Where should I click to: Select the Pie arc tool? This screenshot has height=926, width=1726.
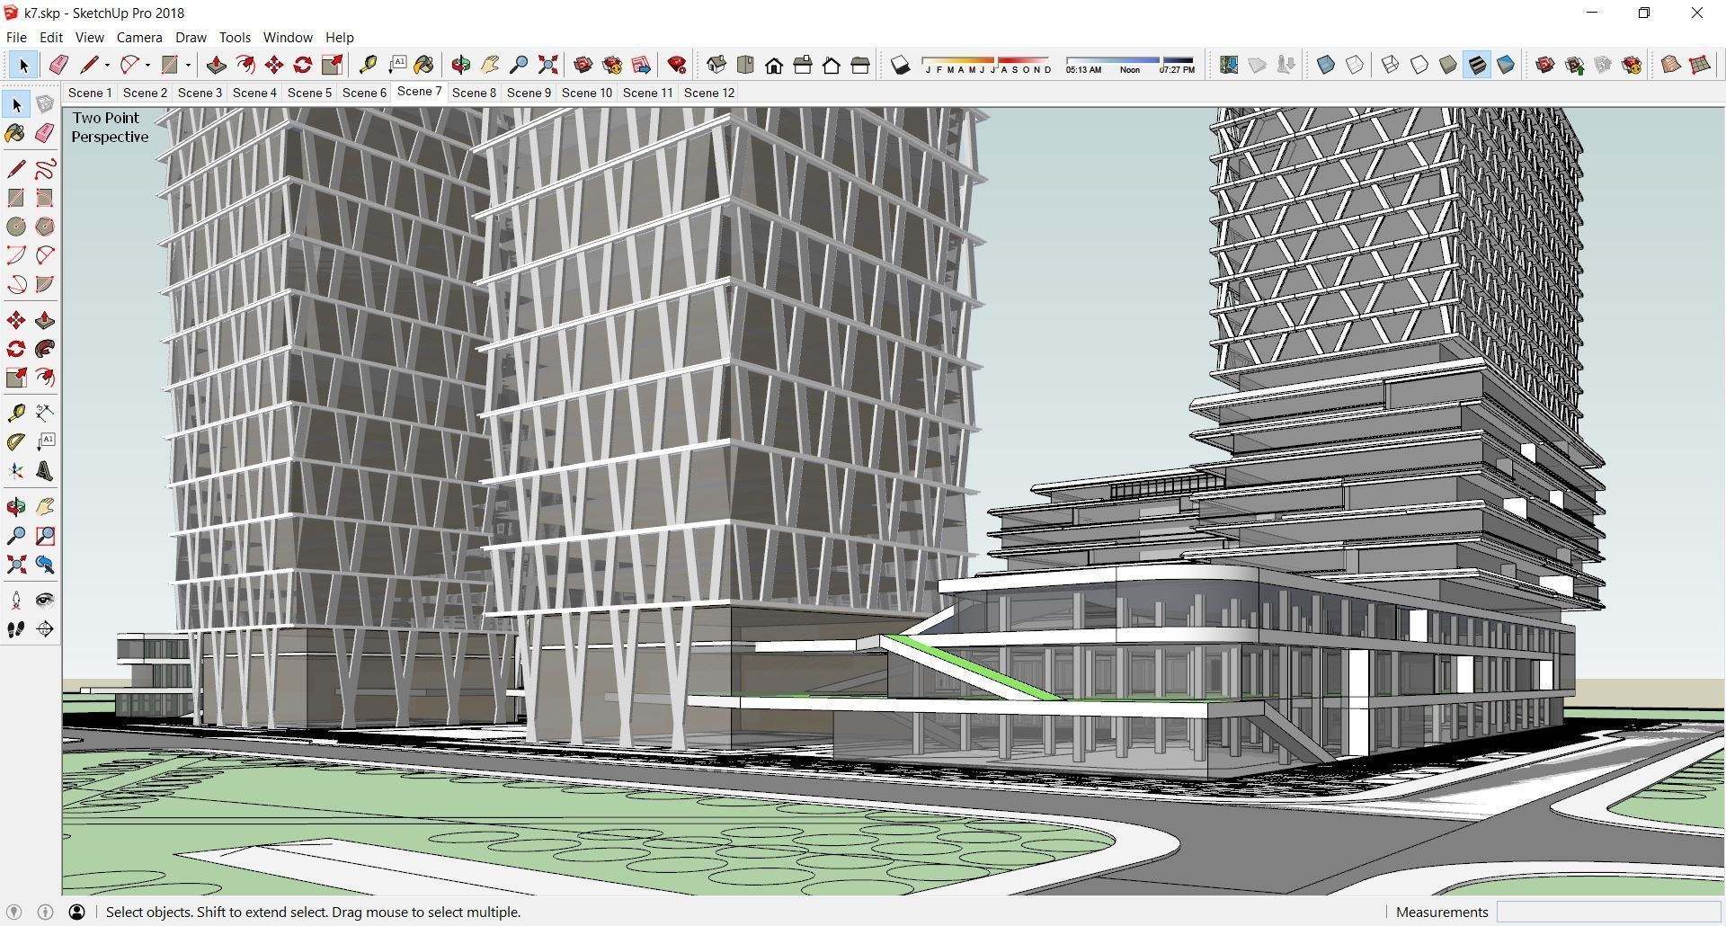coord(45,284)
